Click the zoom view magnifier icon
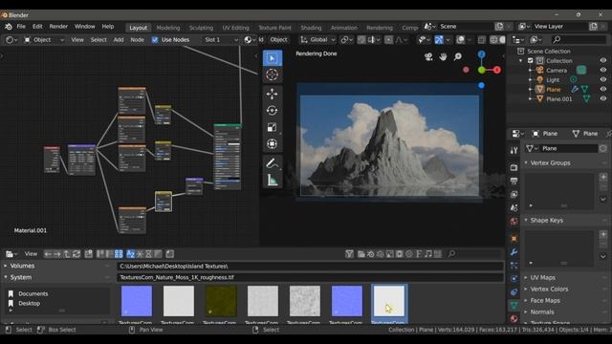 pos(457,57)
